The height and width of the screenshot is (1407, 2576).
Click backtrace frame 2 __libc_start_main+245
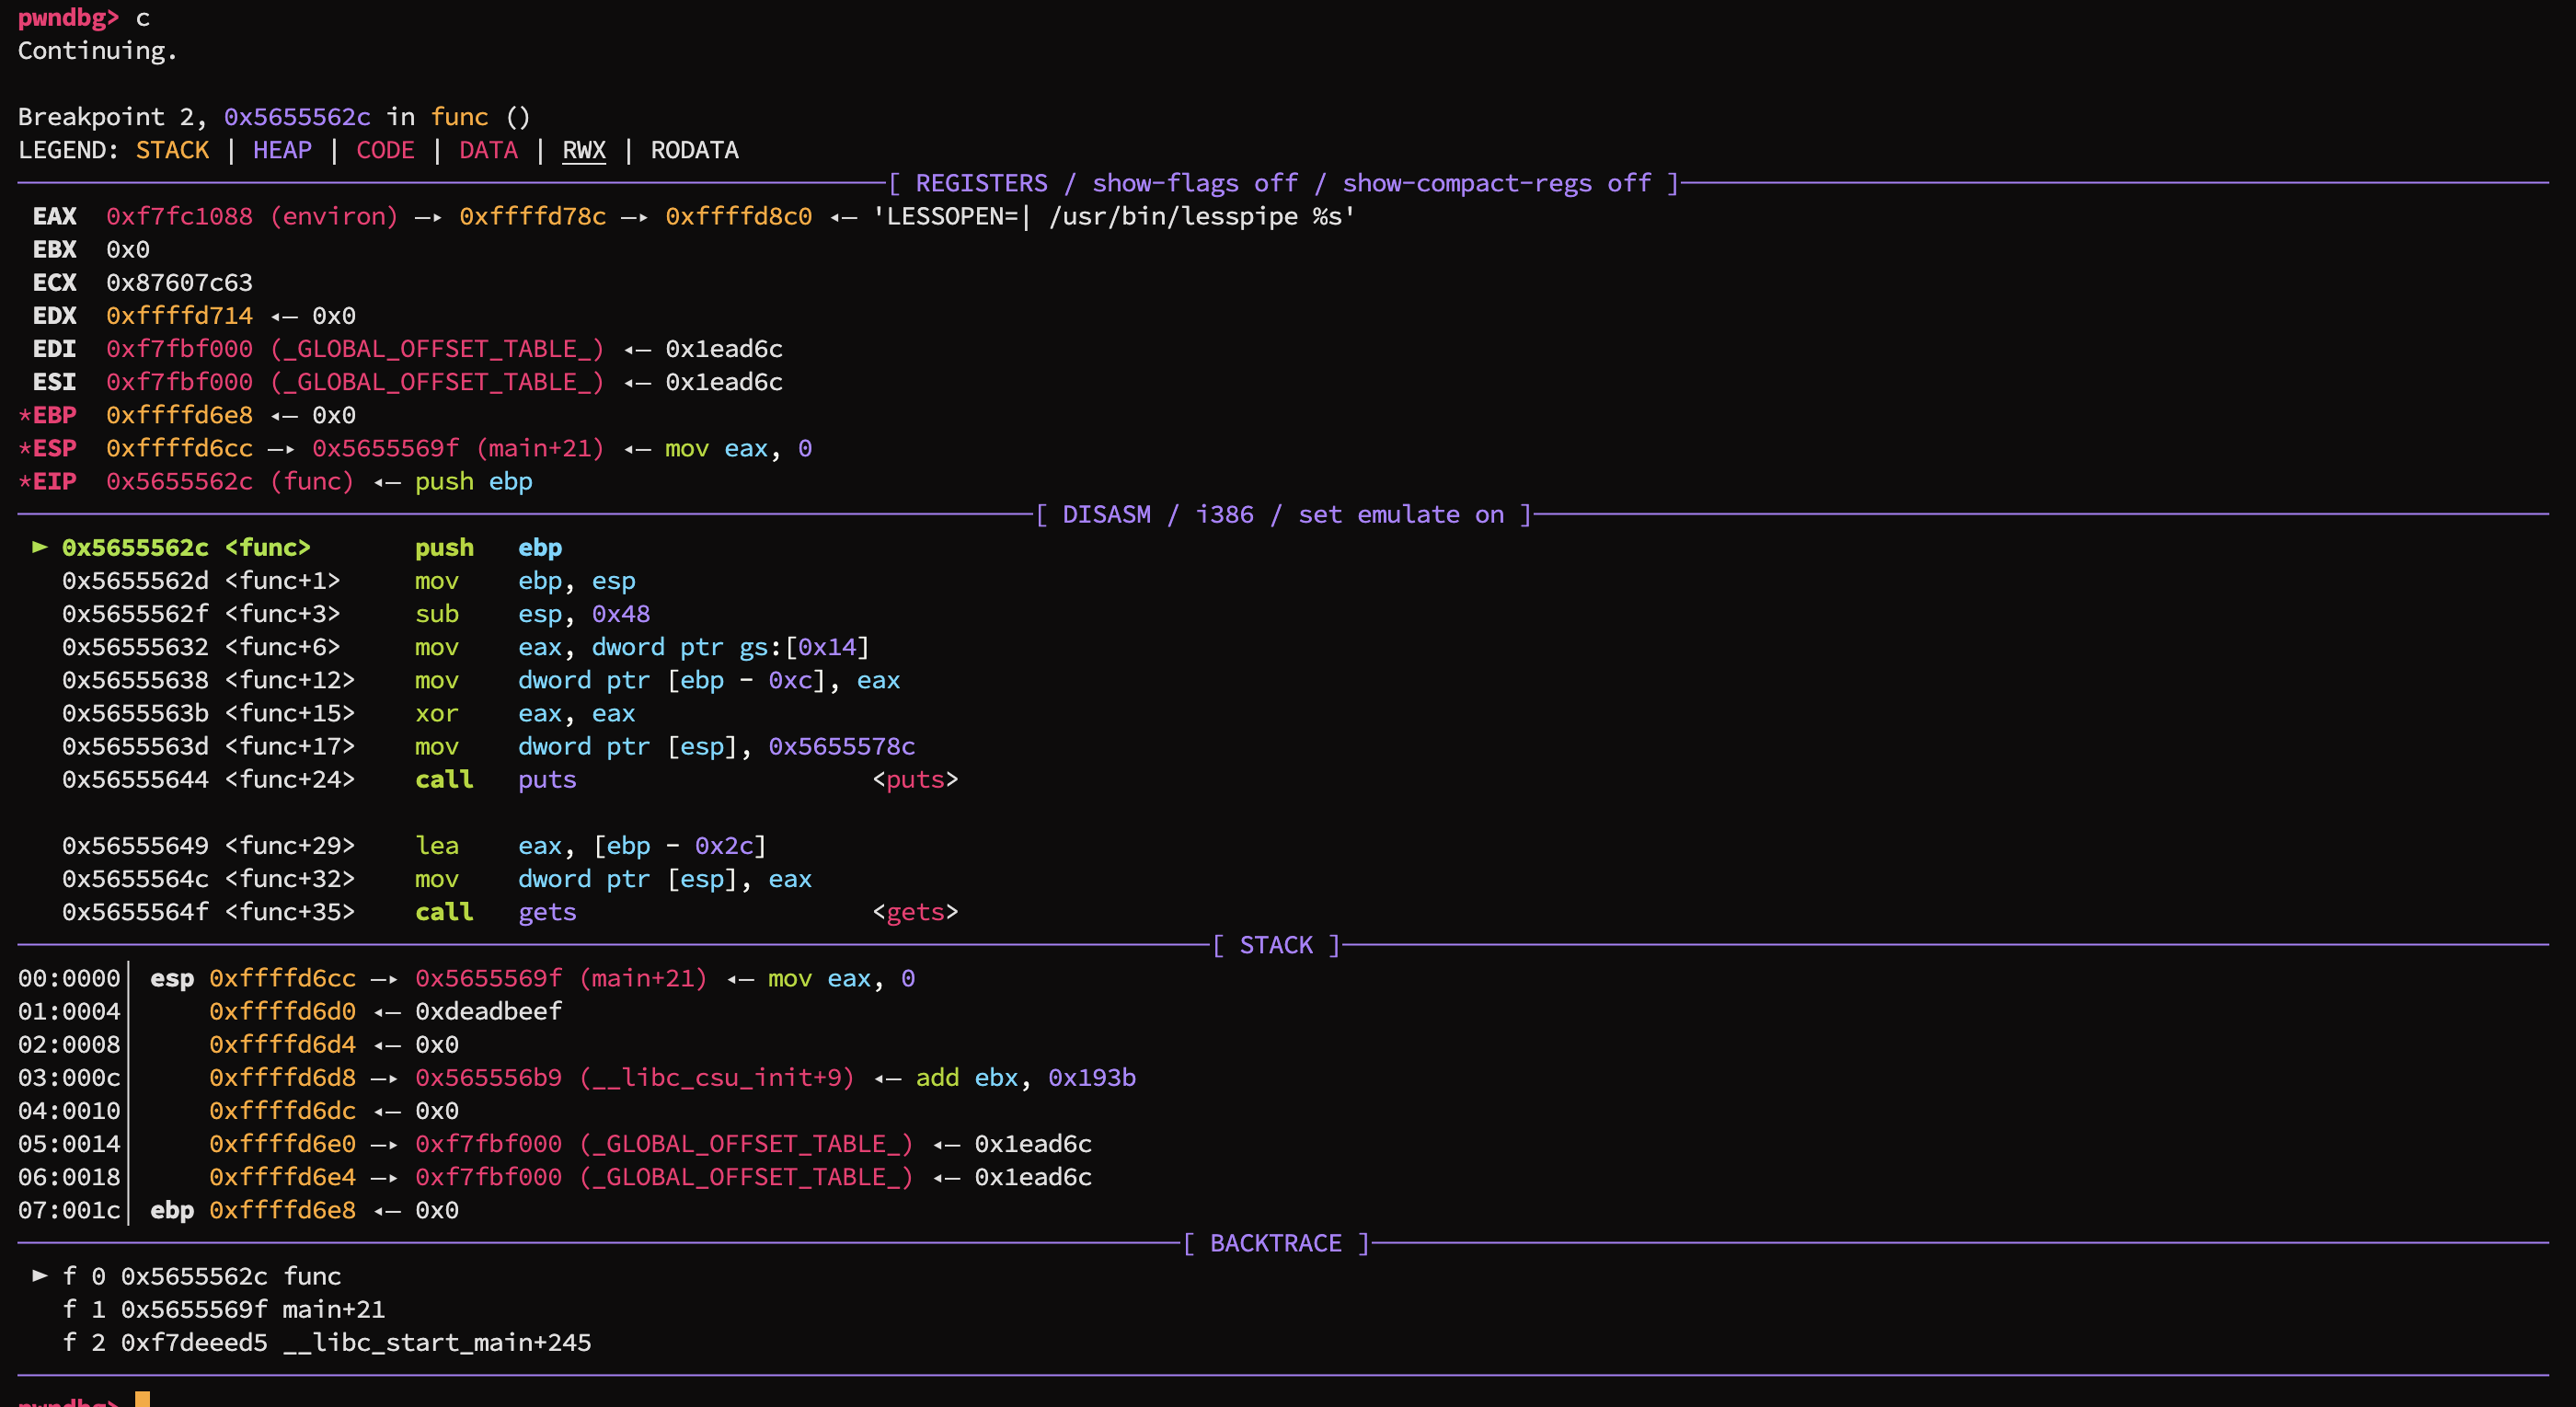(327, 1342)
